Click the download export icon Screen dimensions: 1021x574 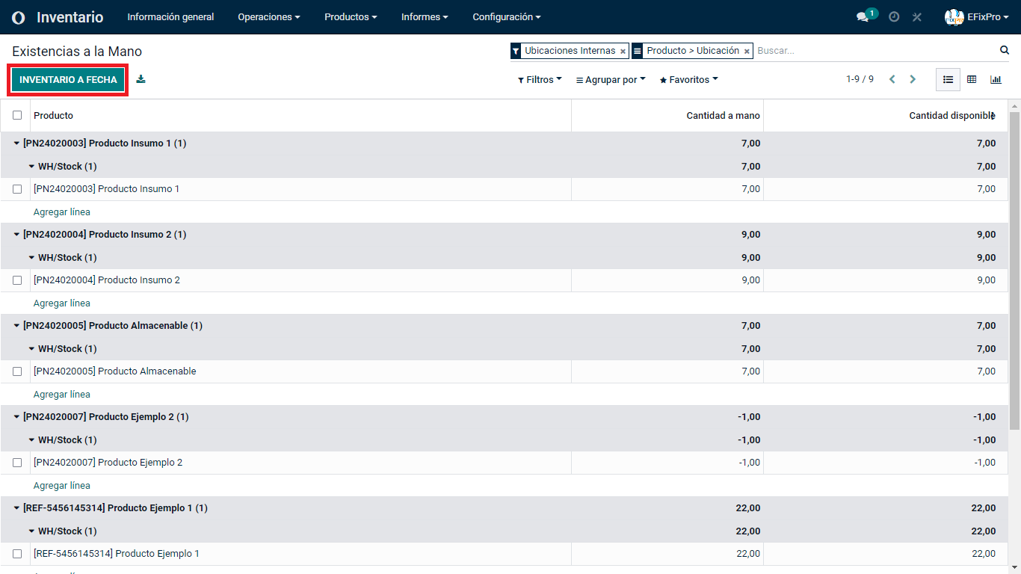coord(141,79)
